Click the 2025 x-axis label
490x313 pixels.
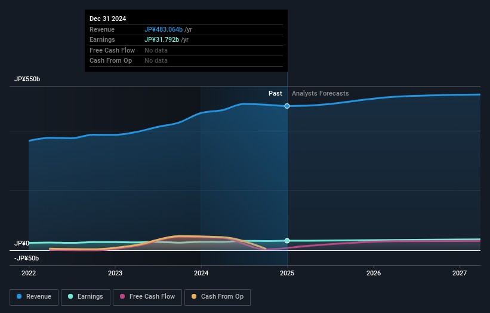coord(287,274)
